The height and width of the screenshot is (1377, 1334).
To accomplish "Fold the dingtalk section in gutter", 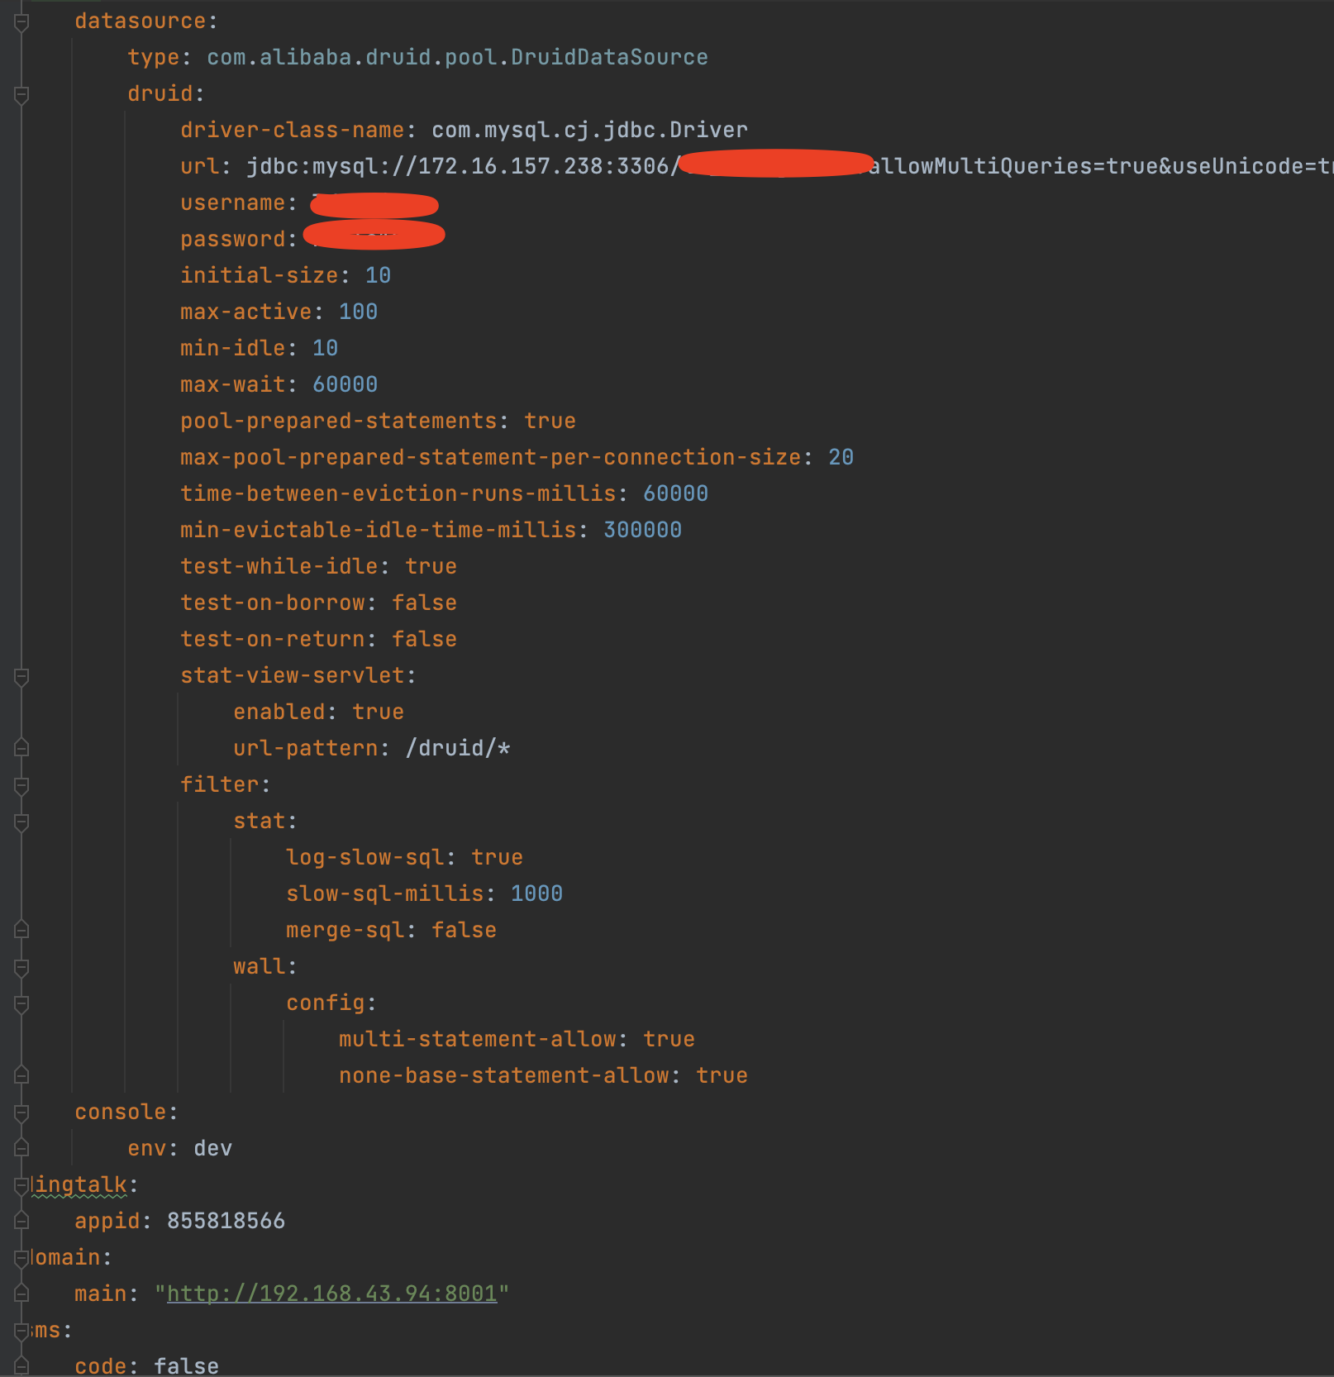I will point(21,1186).
